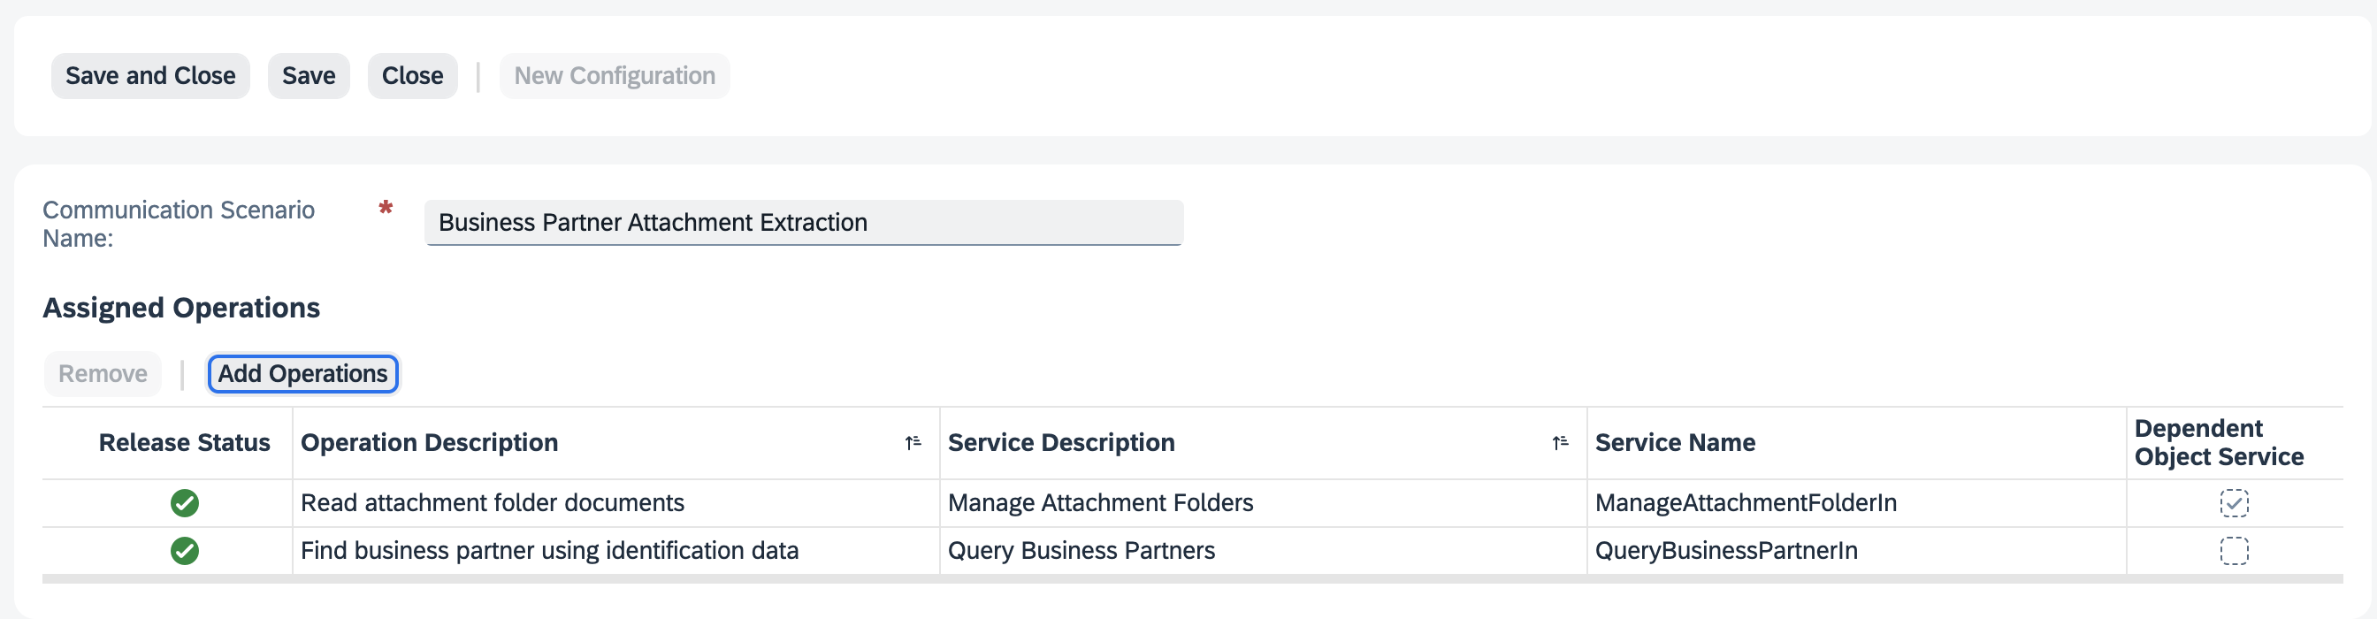Click green release status icon for Find business partner row
The height and width of the screenshot is (619, 2377).
tap(185, 551)
